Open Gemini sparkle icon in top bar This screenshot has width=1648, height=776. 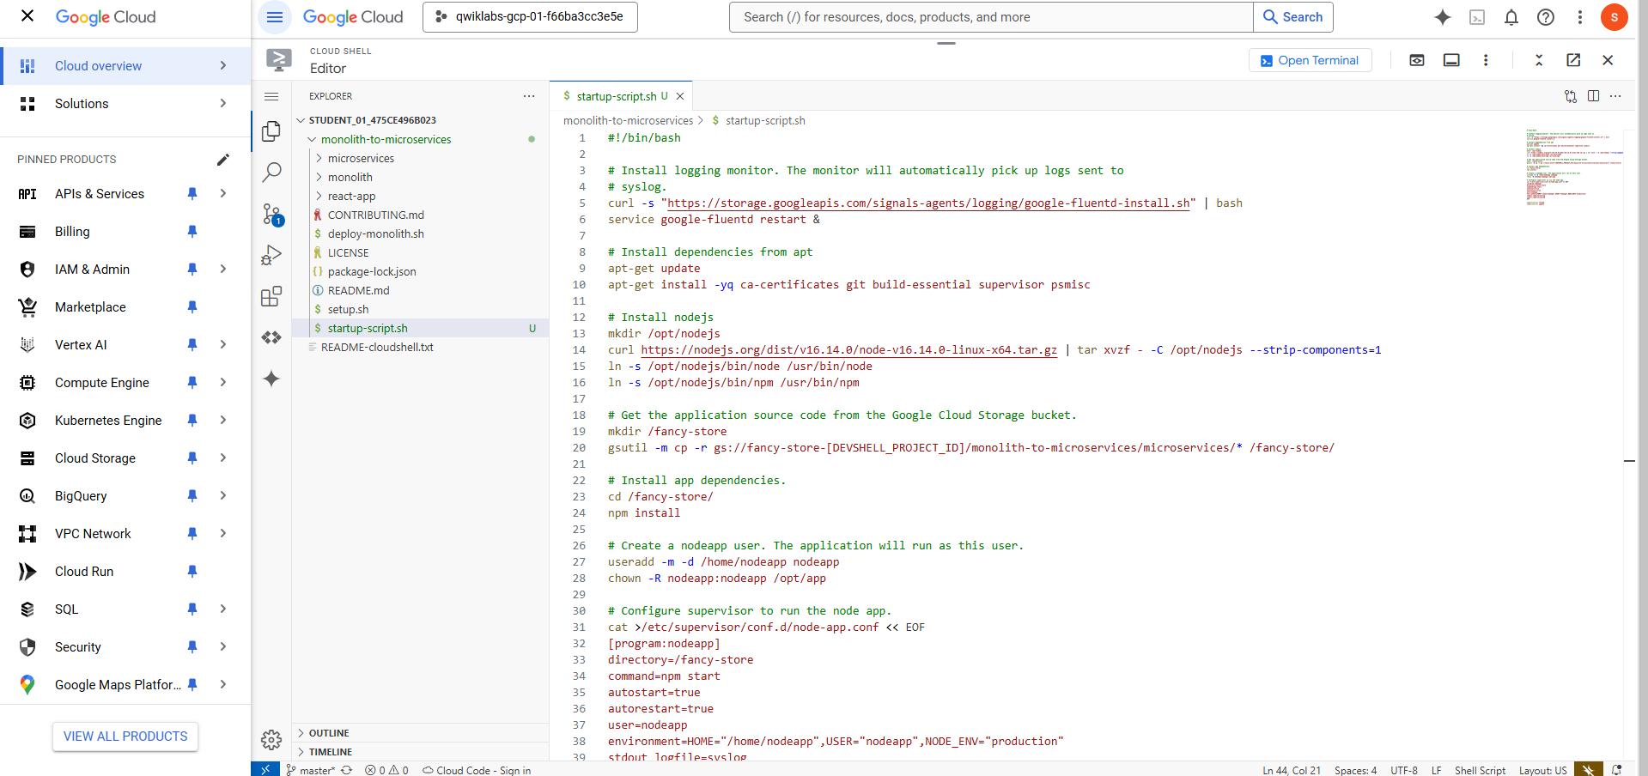tap(1443, 17)
